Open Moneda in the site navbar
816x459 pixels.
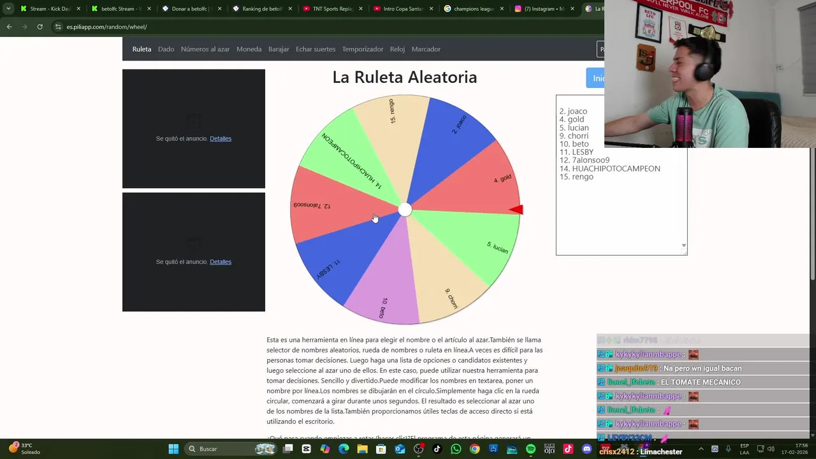coord(249,49)
